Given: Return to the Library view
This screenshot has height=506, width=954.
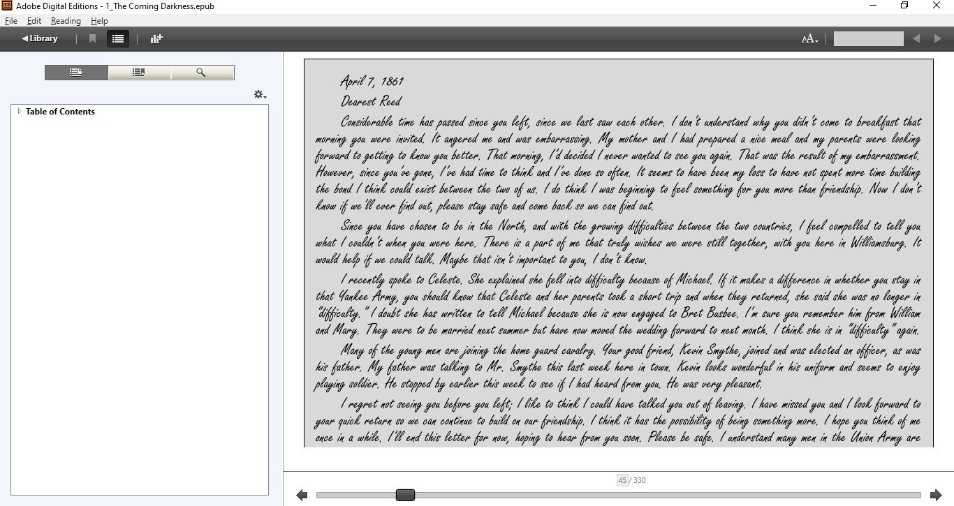Looking at the screenshot, I should click(40, 39).
